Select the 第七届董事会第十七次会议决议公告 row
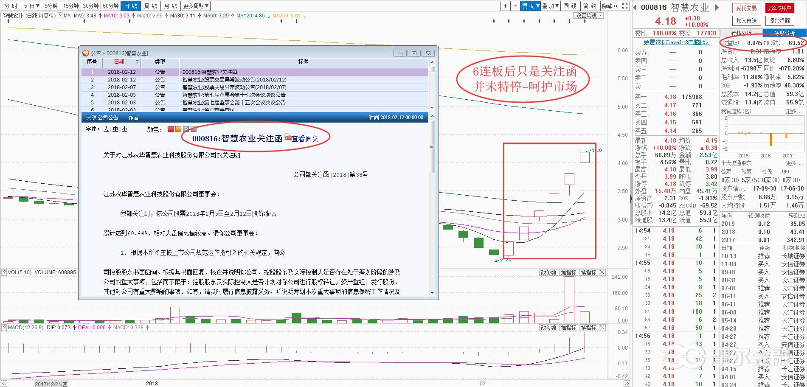The image size is (807, 387). point(255,95)
